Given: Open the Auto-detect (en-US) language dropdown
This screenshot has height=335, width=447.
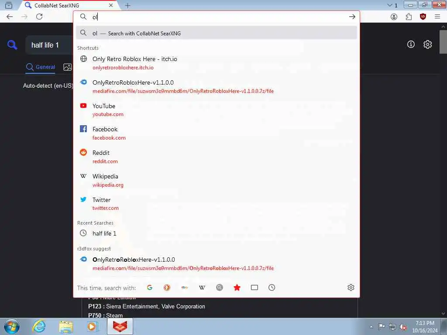Looking at the screenshot, I should (x=48, y=86).
